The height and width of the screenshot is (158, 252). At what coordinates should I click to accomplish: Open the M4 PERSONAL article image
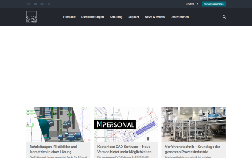[x=126, y=124]
